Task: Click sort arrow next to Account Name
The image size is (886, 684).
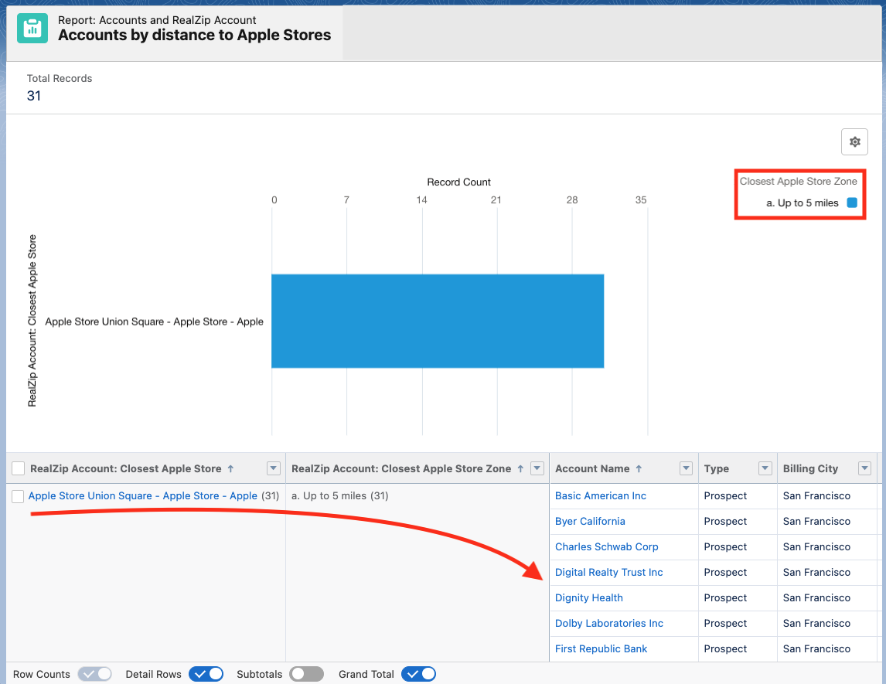Action: click(639, 469)
